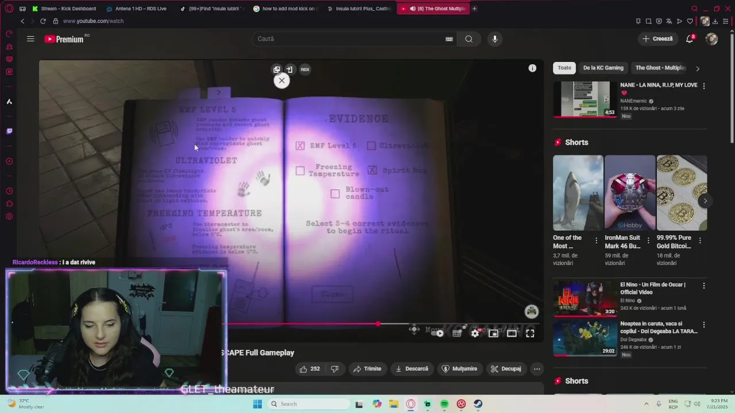Open options for NANE - LA NINA video
The height and width of the screenshot is (413, 735).
click(704, 86)
